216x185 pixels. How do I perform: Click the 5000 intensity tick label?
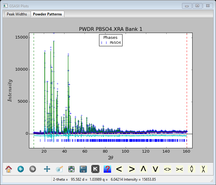click(23, 101)
